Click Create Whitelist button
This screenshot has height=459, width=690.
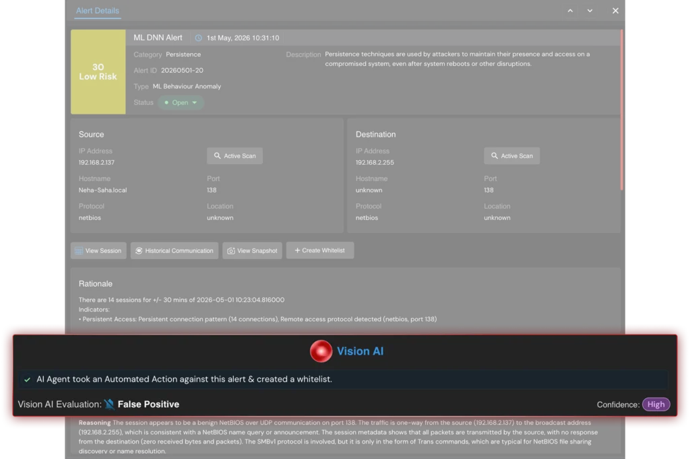[x=320, y=250]
